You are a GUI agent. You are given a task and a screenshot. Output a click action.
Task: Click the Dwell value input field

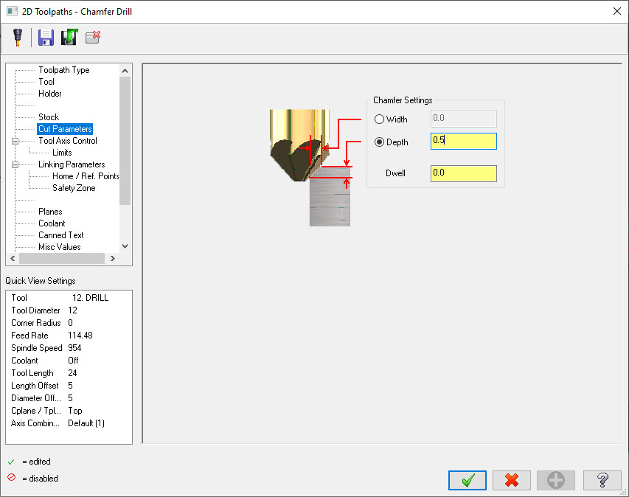click(x=463, y=173)
